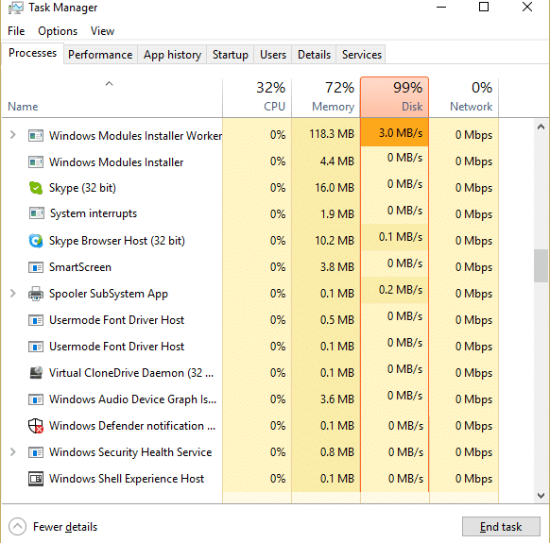Click the Fewer details circular arrow icon
The width and height of the screenshot is (550, 543).
pos(17,527)
